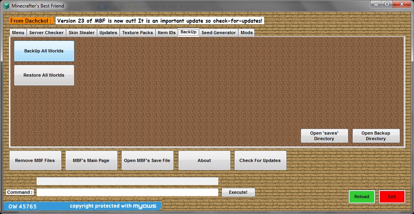
Task: Click the Version 23 announcement text
Action: pos(160,21)
